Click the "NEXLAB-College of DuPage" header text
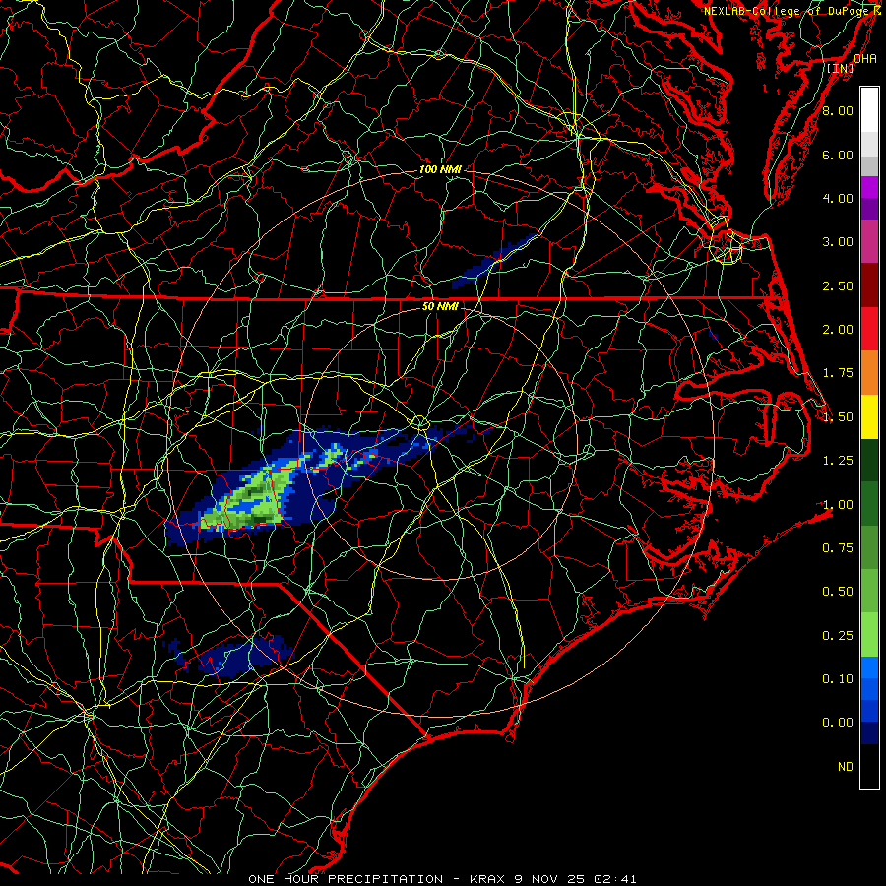The width and height of the screenshot is (886, 886). [x=786, y=11]
